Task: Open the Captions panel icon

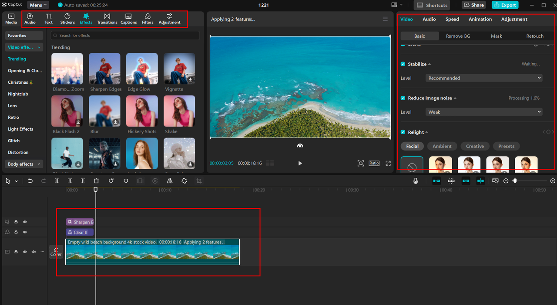Action: [129, 19]
